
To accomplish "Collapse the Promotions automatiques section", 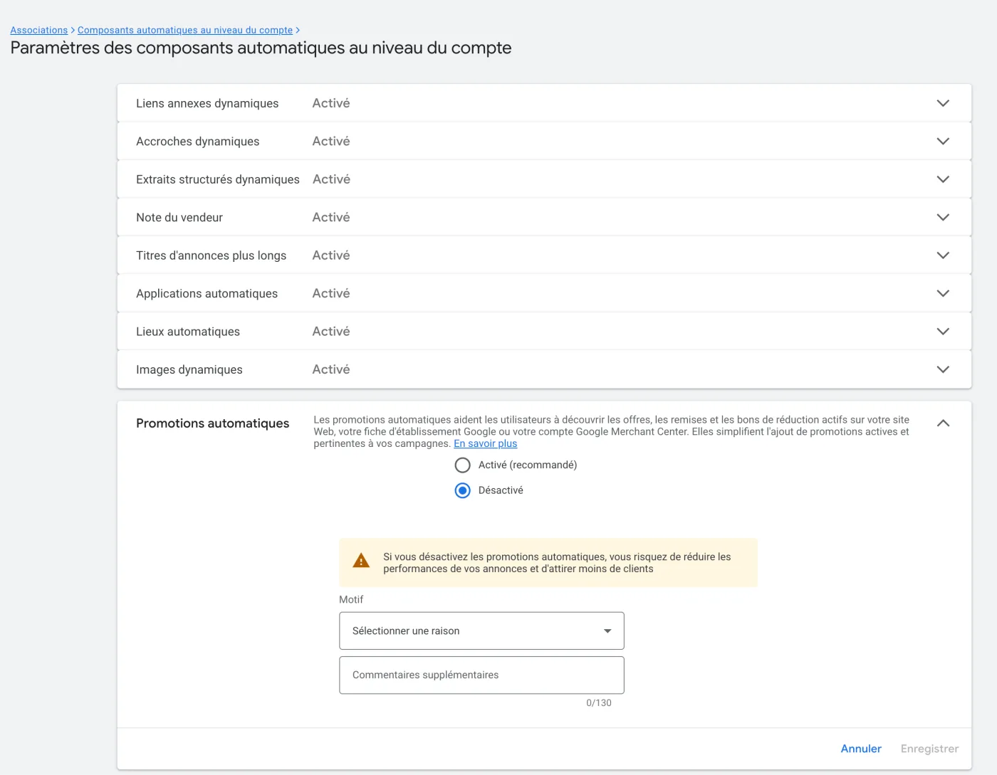I will (x=943, y=423).
